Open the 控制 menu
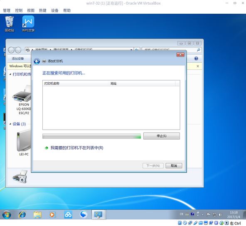The height and width of the screenshot is (226, 246). (x=19, y=10)
